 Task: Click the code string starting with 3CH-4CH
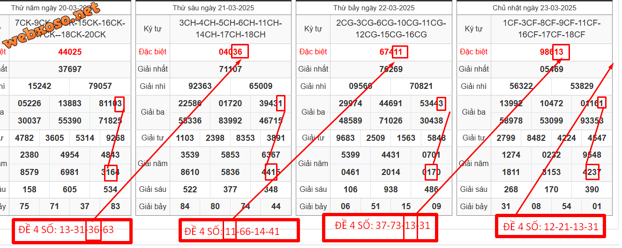click(x=231, y=29)
